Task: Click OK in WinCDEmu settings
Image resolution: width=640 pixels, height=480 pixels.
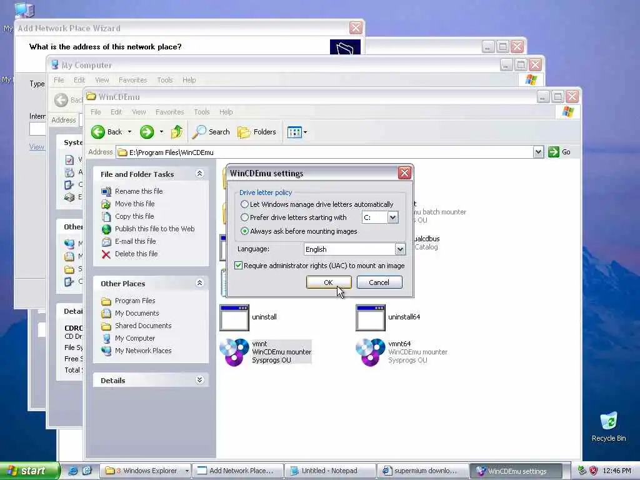Action: coord(329,282)
